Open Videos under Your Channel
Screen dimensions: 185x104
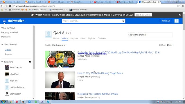pyautogui.click(x=8, y=50)
